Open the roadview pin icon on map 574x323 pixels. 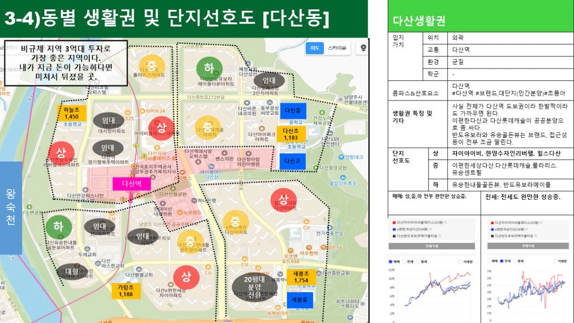click(x=363, y=48)
